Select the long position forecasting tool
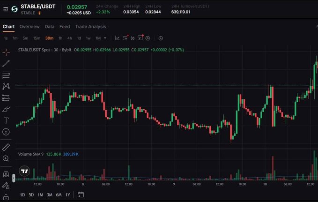This screenshot has width=318, height=202. click(x=6, y=98)
